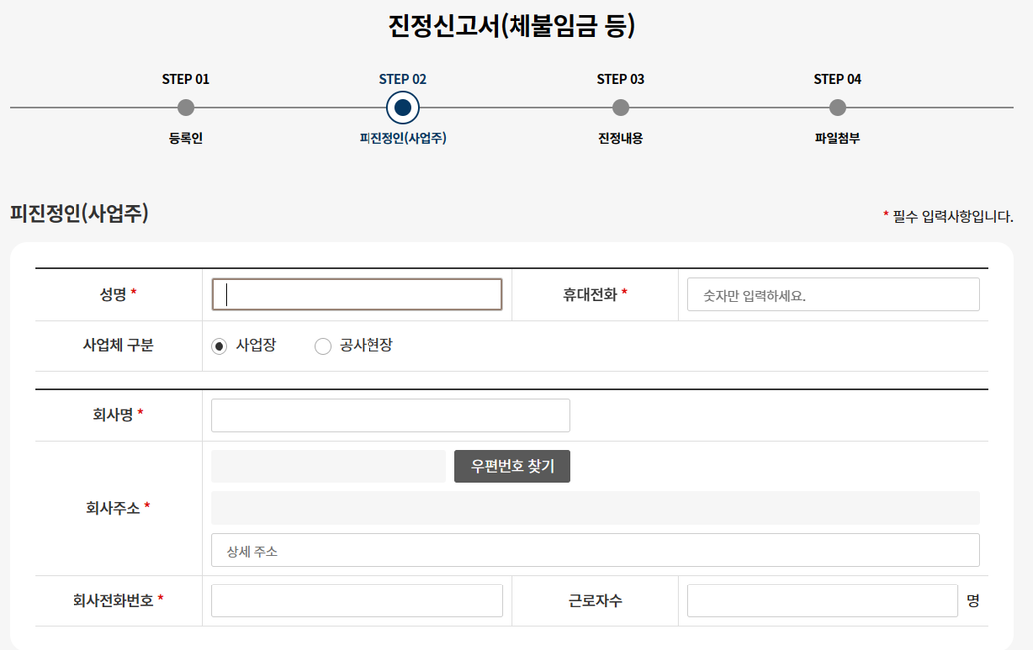
Task: Click the grey postal code box
Action: (x=328, y=466)
